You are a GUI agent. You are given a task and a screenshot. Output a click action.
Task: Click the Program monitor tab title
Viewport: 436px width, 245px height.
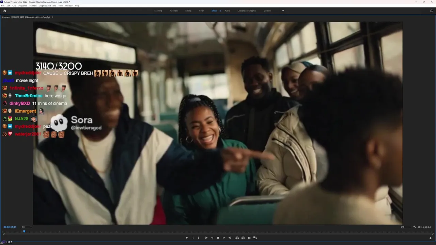26,17
